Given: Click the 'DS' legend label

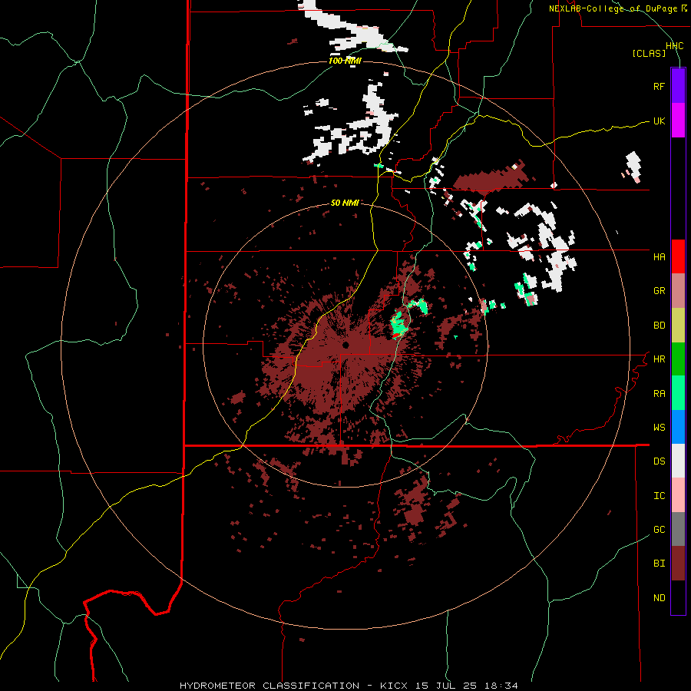Looking at the screenshot, I should click(659, 461).
